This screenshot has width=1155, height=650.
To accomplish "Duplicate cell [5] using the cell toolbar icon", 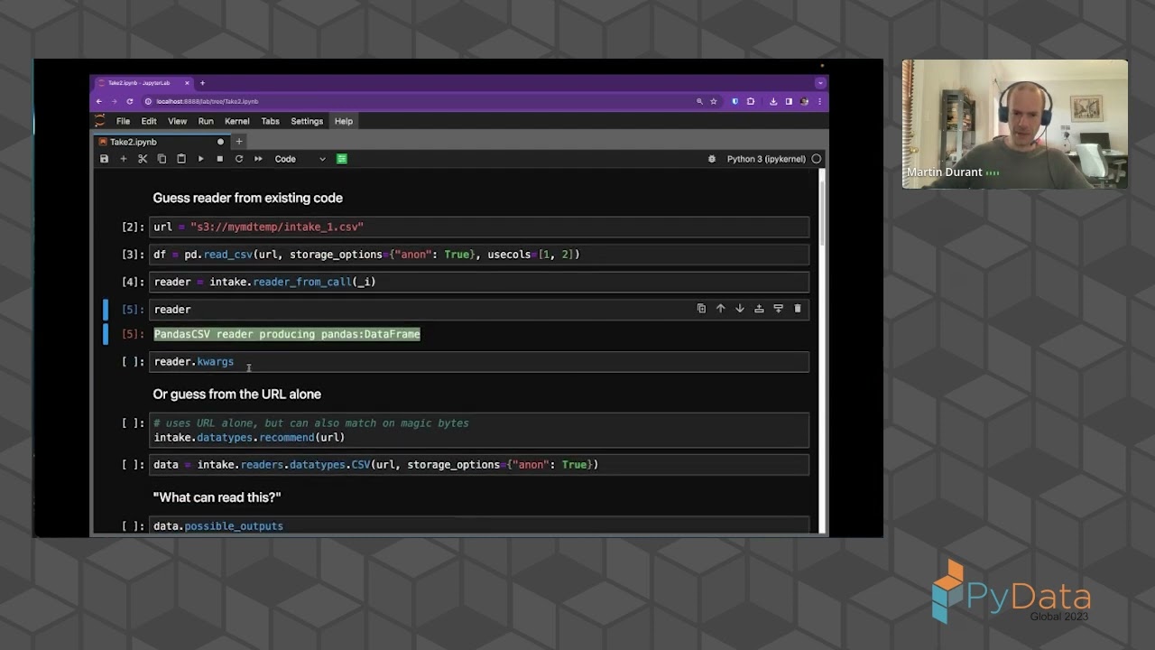I will [x=701, y=309].
